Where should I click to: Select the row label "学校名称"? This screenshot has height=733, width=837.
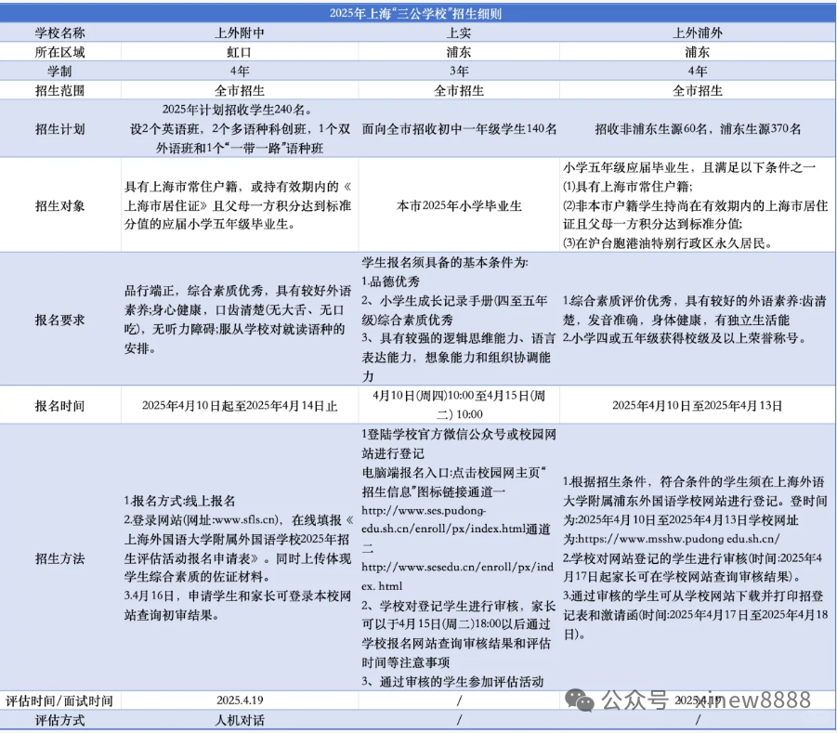coord(59,33)
